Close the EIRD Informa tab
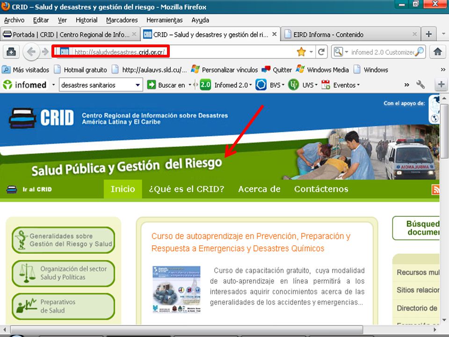 [x=415, y=34]
